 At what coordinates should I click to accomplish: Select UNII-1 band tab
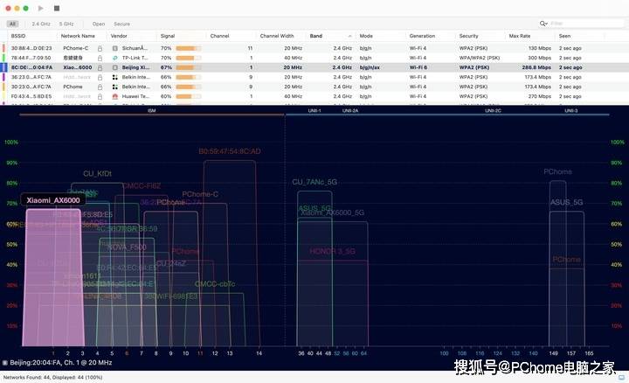[x=314, y=111]
